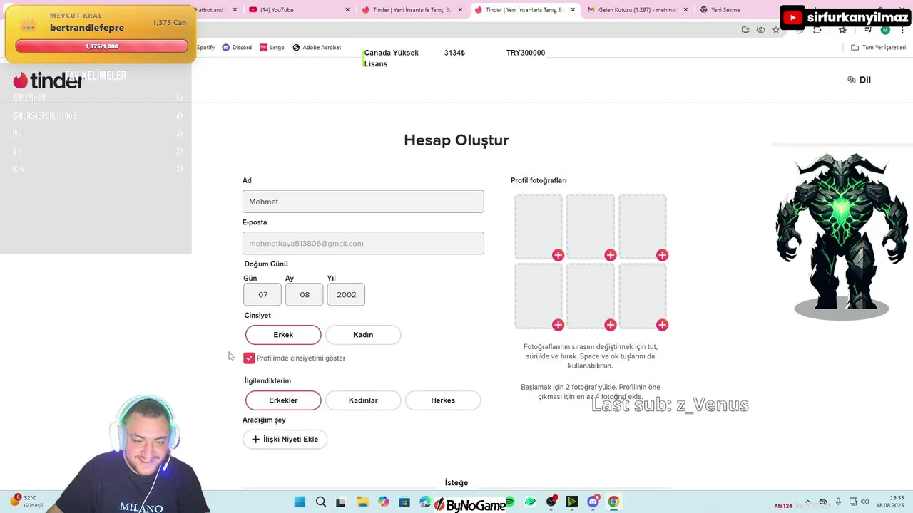
Task: Open Copilot from the taskbar
Action: point(384,502)
